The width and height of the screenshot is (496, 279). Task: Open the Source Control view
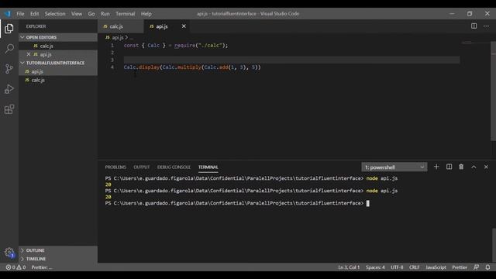coord(9,69)
